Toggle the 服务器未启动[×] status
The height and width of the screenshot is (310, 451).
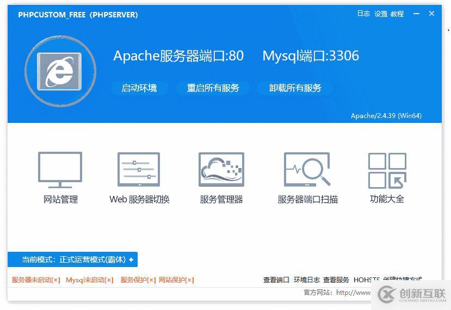(x=36, y=280)
